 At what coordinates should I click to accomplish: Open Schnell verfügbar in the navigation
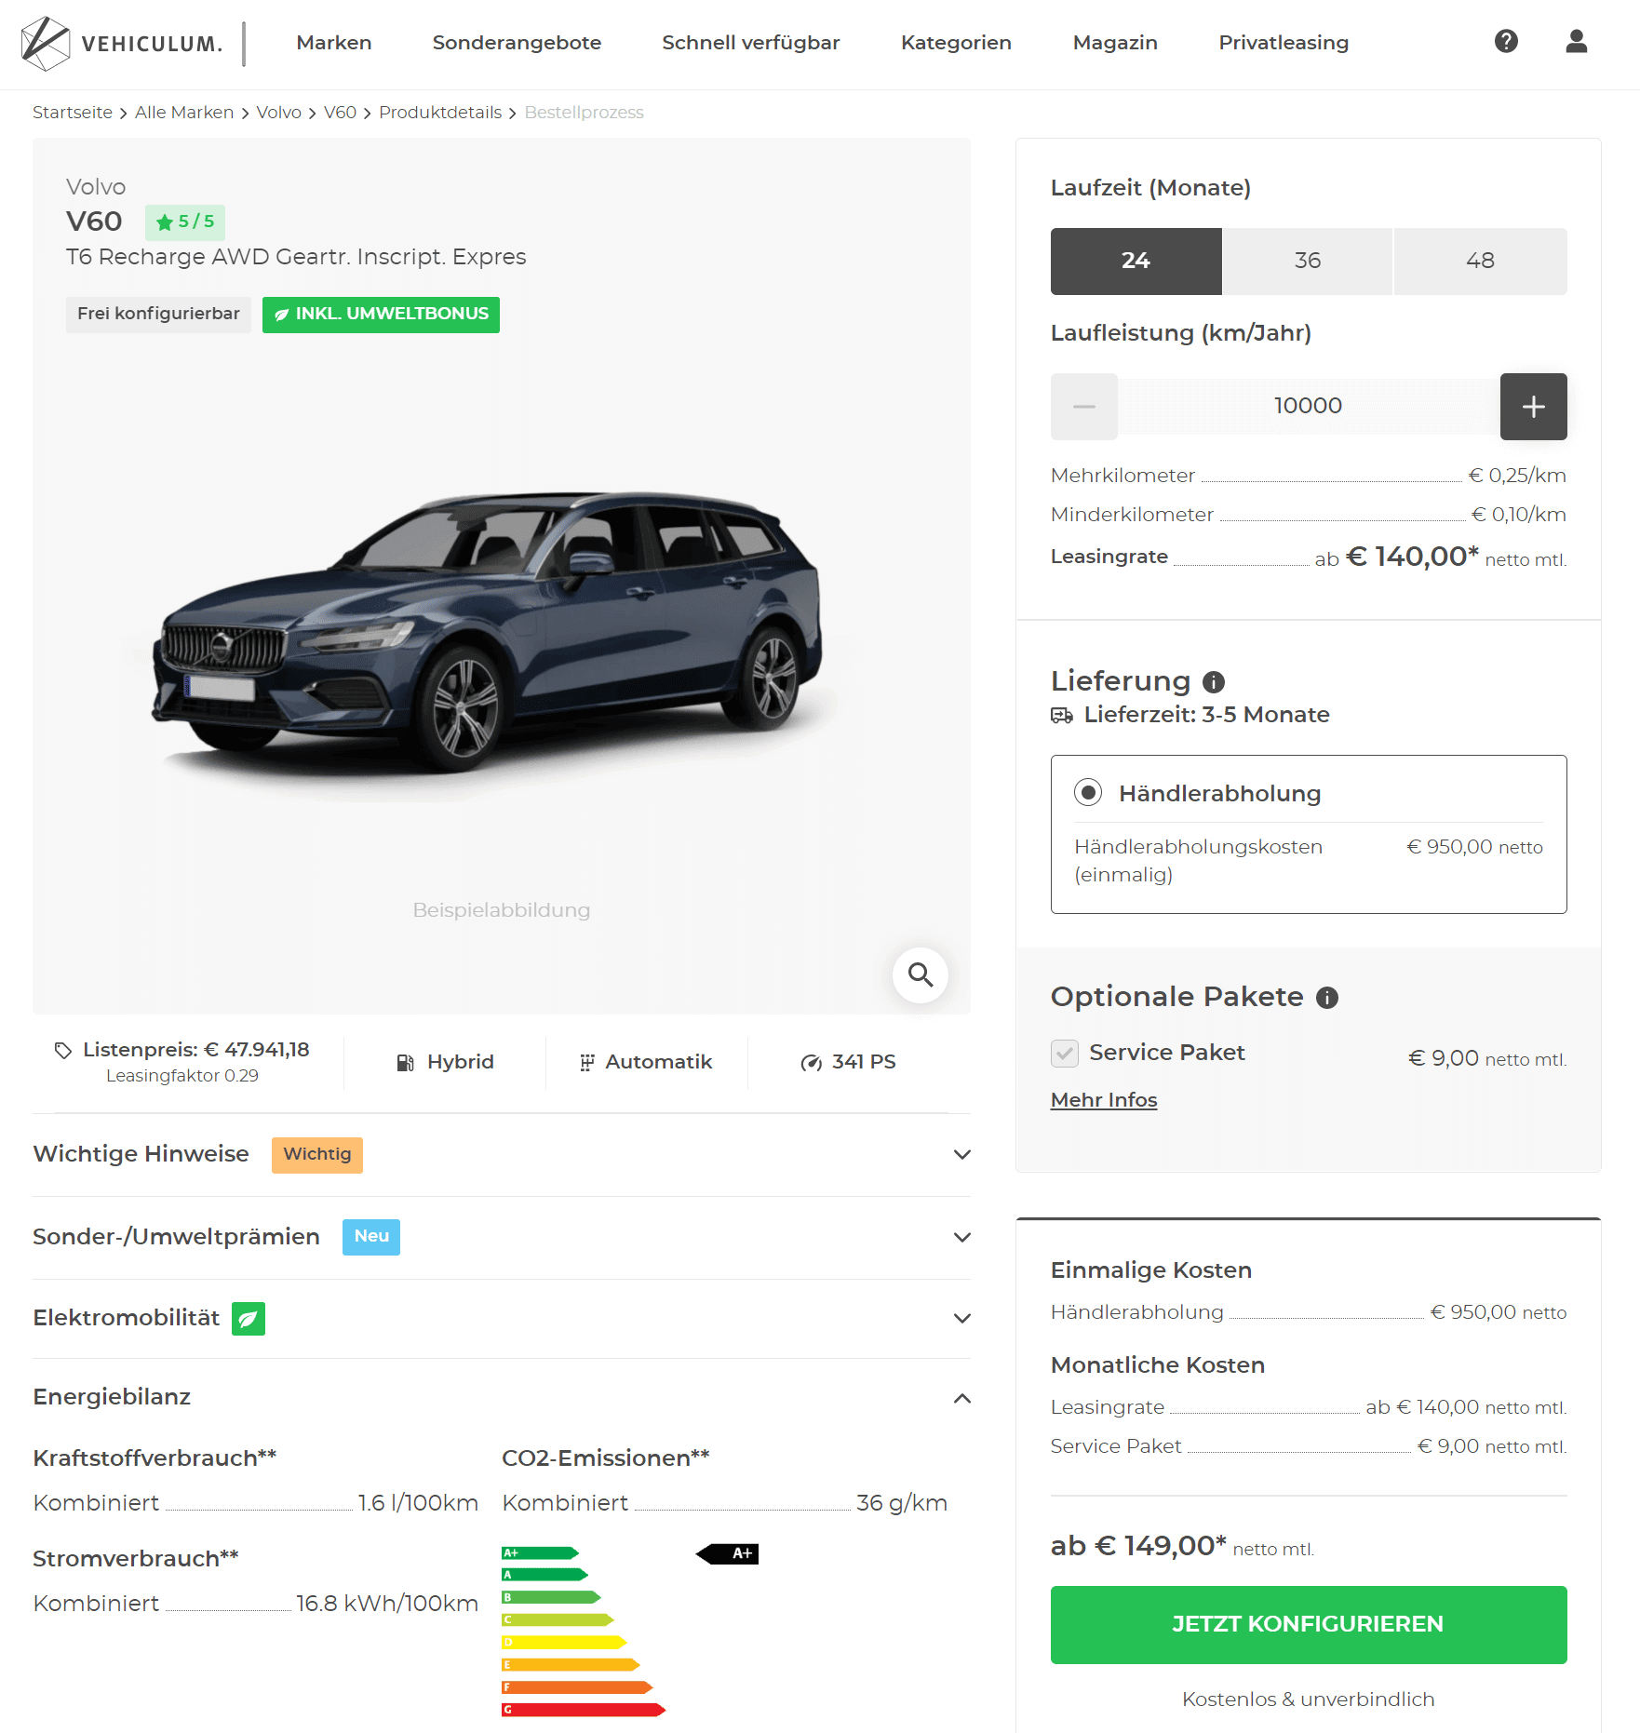750,43
